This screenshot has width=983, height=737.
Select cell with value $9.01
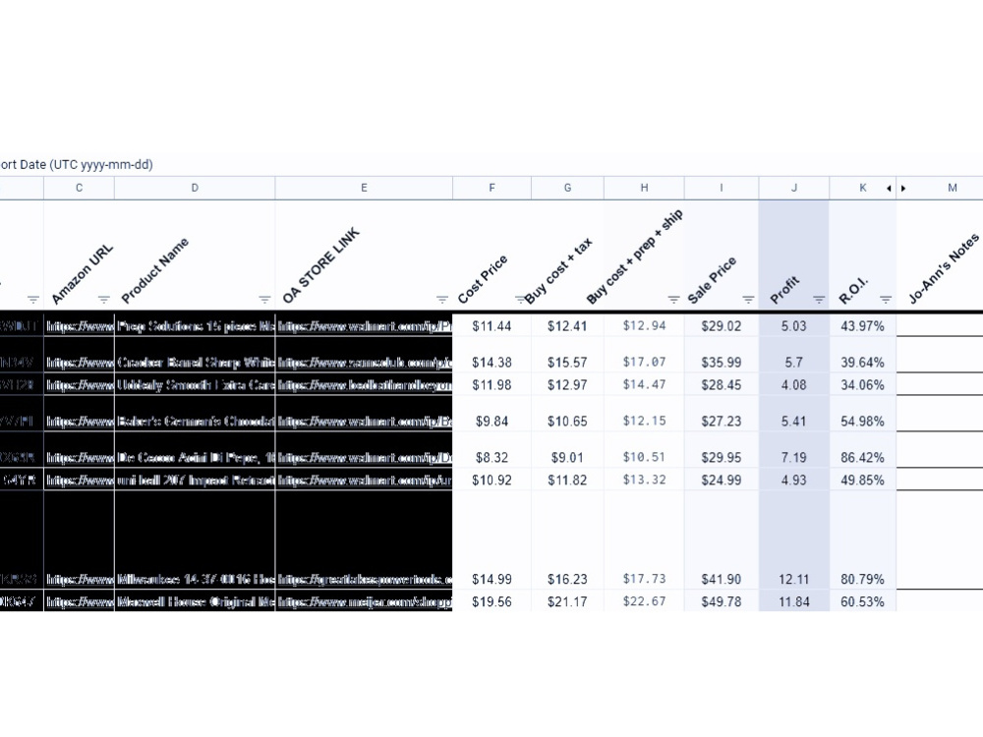(567, 450)
